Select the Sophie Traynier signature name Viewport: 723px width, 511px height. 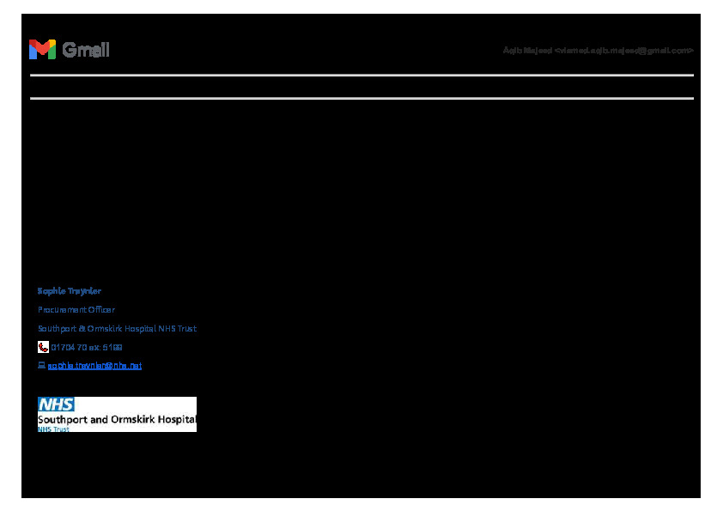[70, 291]
